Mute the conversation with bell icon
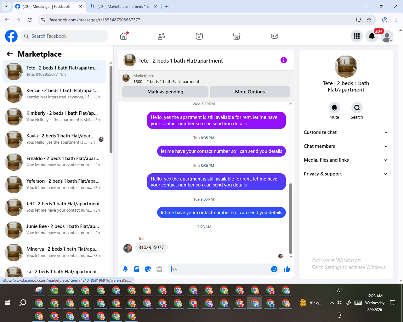The height and width of the screenshot is (322, 403). 334,108
